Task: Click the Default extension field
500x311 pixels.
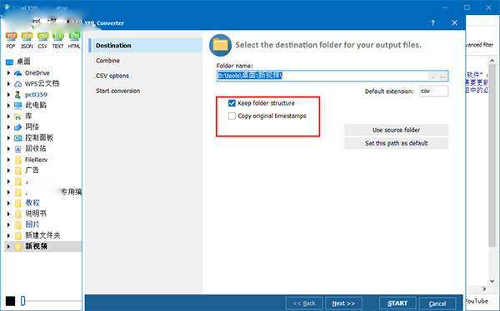Action: pyautogui.click(x=433, y=91)
